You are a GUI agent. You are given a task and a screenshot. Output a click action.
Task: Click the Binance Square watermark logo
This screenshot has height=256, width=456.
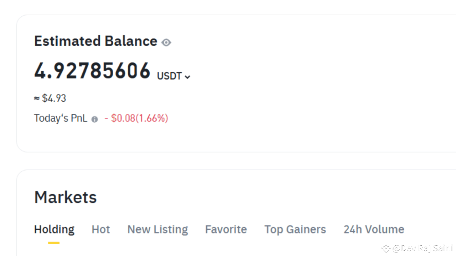[x=386, y=248]
